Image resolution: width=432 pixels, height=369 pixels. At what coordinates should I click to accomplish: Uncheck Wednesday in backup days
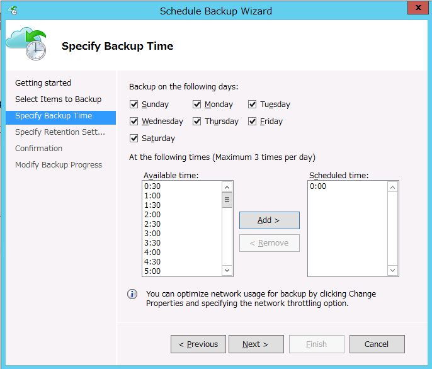(134, 122)
